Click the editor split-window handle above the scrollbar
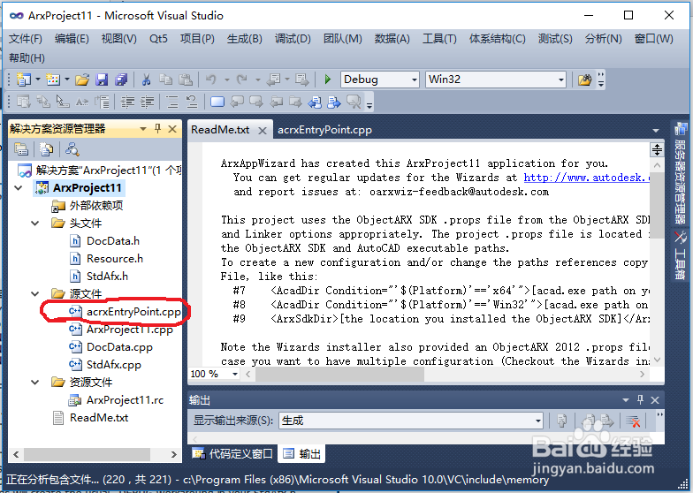The width and height of the screenshot is (693, 493). pos(657,150)
